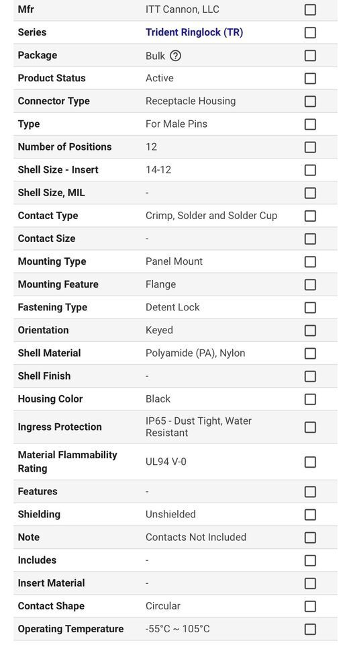Check the Mfr ITT Cannon checkbox
Viewport: 351px width, 645px height.
(x=310, y=9)
